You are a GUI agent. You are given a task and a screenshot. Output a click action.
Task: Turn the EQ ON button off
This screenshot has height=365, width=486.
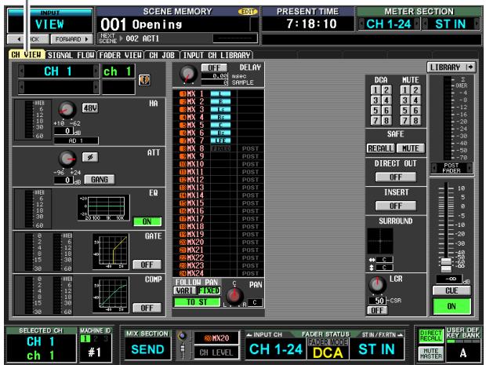[x=147, y=221]
